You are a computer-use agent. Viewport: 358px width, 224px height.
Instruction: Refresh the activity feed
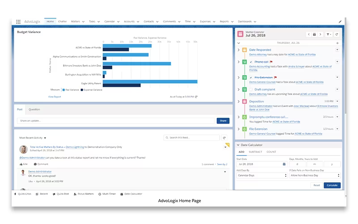[x=224, y=138]
